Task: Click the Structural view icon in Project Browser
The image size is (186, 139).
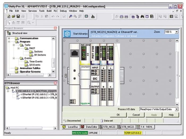Action: [9, 33]
